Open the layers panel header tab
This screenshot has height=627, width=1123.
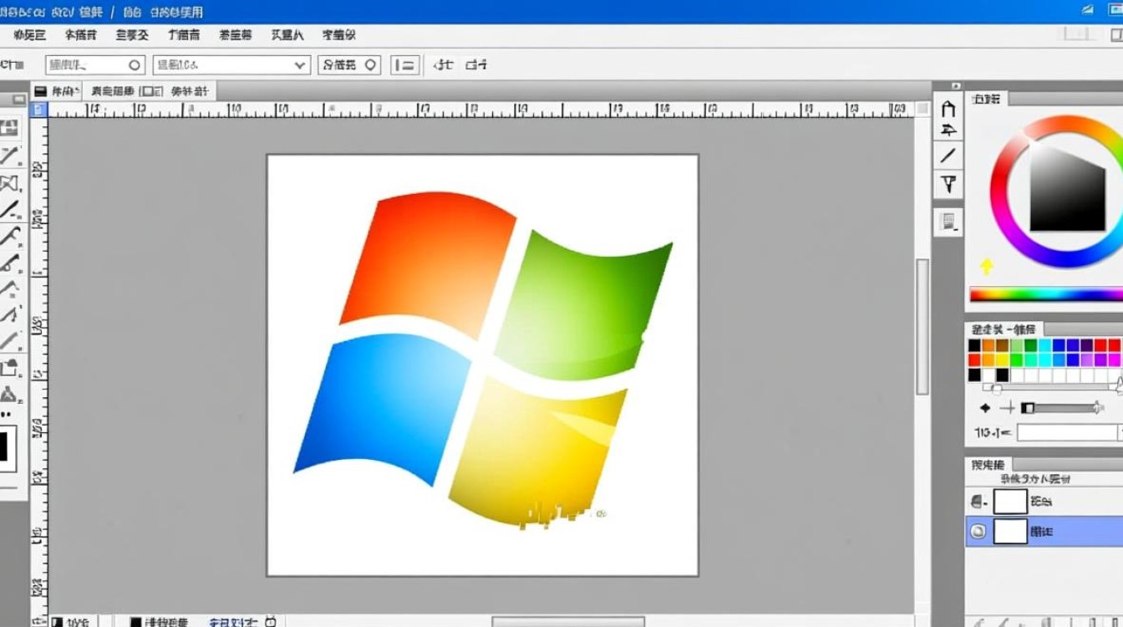990,463
